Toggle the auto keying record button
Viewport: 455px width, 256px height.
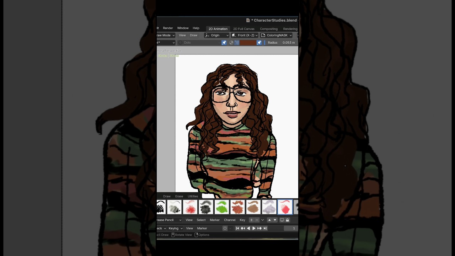(x=225, y=228)
